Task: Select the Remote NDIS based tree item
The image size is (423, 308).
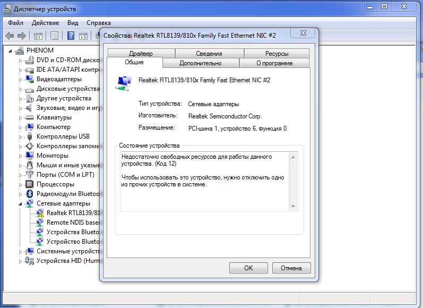Action: tap(73, 223)
